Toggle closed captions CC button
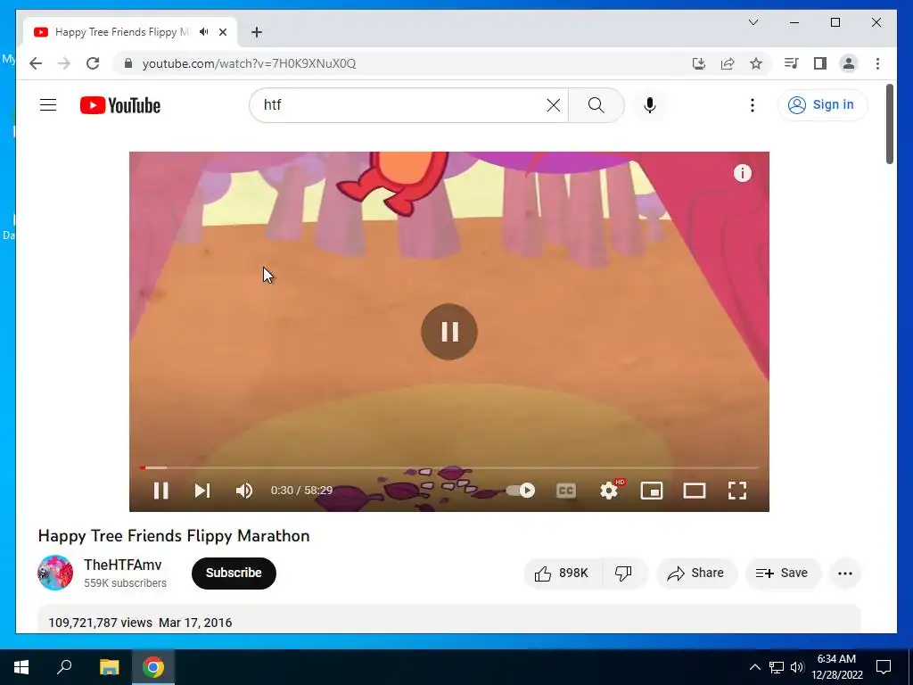The image size is (913, 685). 566,491
